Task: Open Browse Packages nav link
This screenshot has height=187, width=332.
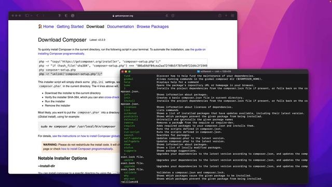Action: click(x=153, y=26)
